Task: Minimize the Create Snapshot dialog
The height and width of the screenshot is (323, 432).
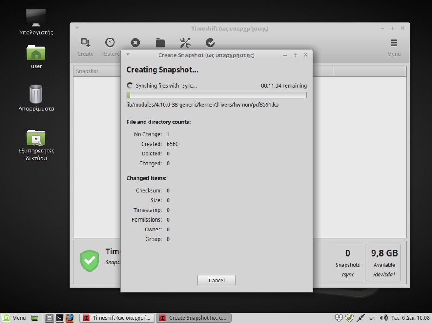Action: (285, 55)
